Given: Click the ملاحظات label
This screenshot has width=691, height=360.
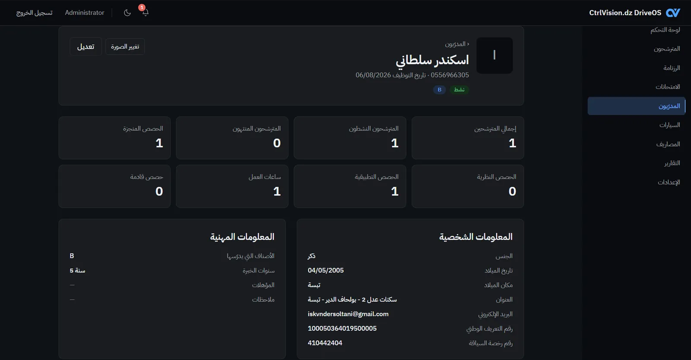Looking at the screenshot, I should pyautogui.click(x=263, y=299).
